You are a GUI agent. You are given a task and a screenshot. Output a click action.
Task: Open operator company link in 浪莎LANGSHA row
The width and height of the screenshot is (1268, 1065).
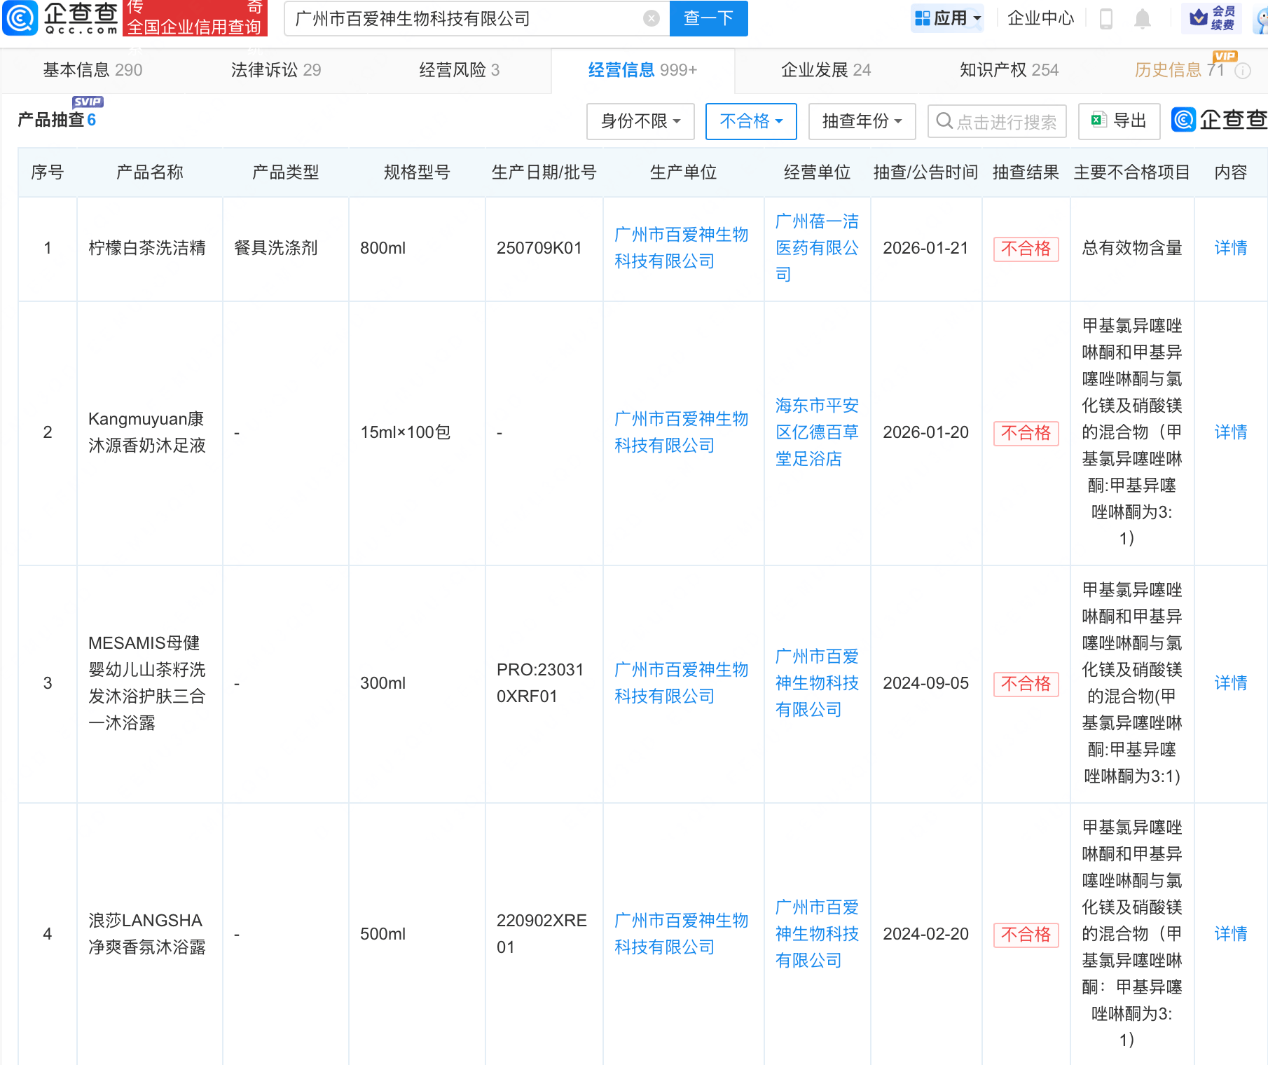pos(817,934)
